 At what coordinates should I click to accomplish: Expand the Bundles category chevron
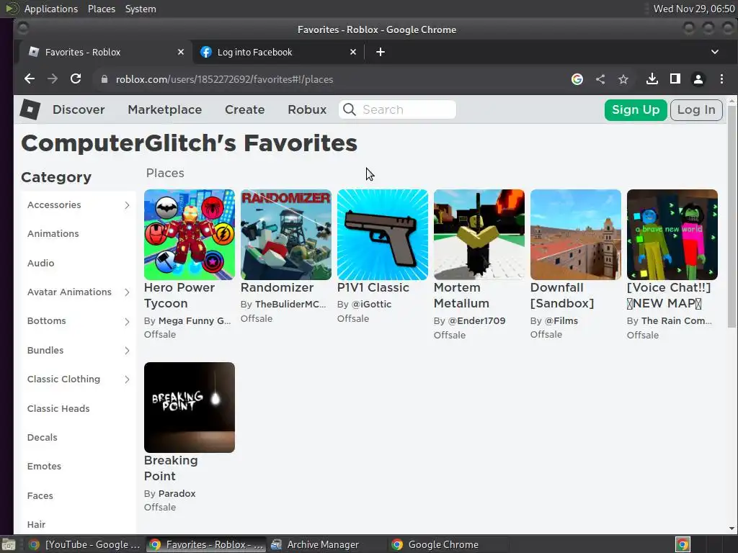tap(127, 351)
